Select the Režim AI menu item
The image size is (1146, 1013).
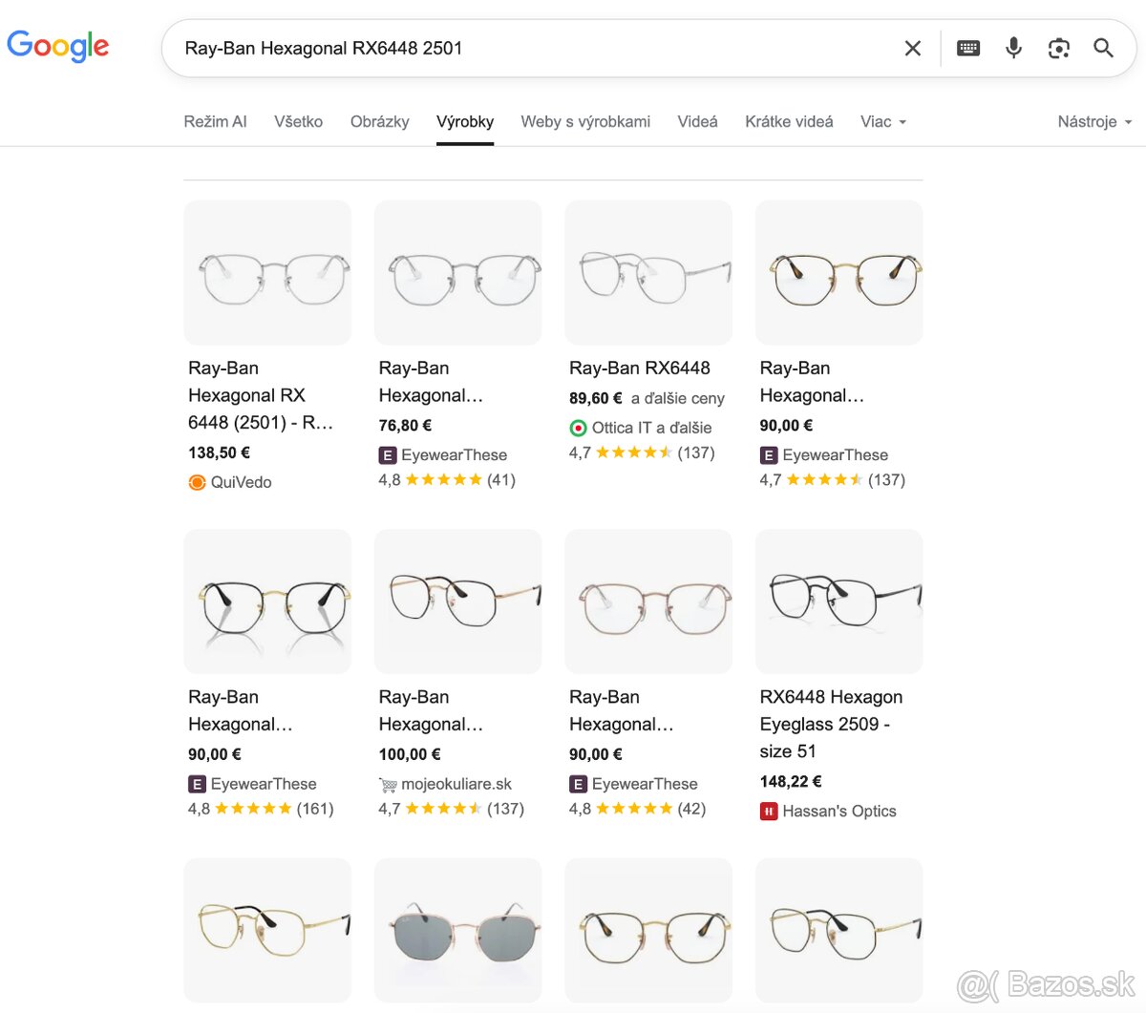point(215,121)
